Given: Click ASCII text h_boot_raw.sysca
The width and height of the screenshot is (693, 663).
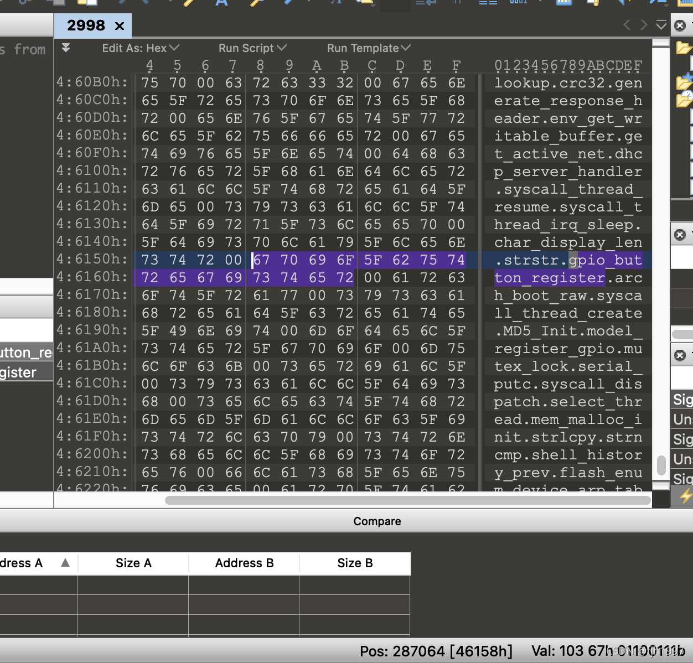Looking at the screenshot, I should click(x=568, y=296).
